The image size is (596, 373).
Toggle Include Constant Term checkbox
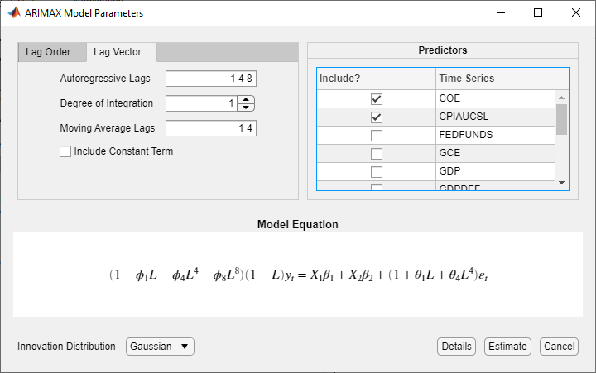coord(65,151)
